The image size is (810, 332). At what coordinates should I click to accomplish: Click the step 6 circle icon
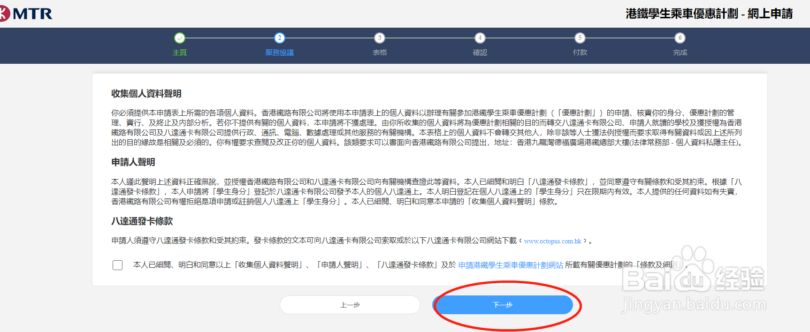pyautogui.click(x=680, y=38)
